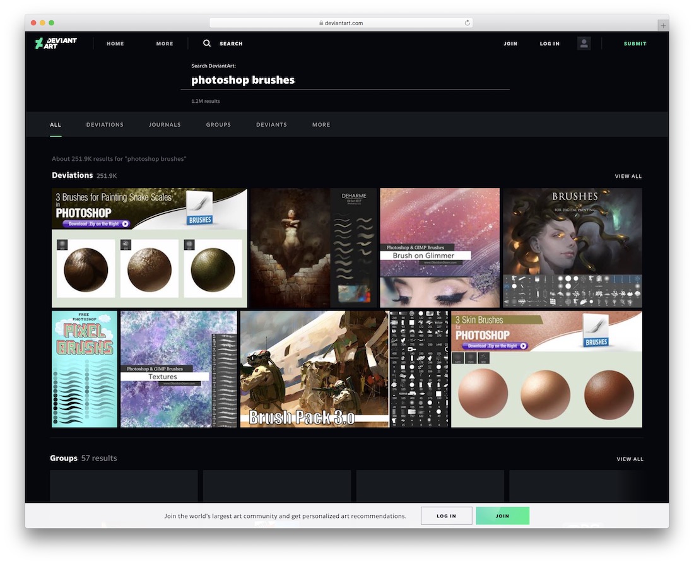Viewport: 694px width, 564px height.
Task: Click the Log In button in bottom banner
Action: (x=446, y=516)
